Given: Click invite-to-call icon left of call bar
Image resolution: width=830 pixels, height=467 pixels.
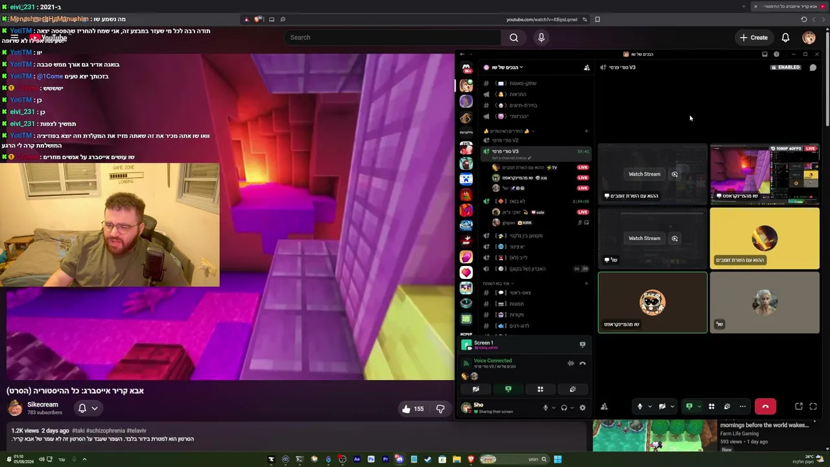Looking at the screenshot, I should pyautogui.click(x=604, y=407).
